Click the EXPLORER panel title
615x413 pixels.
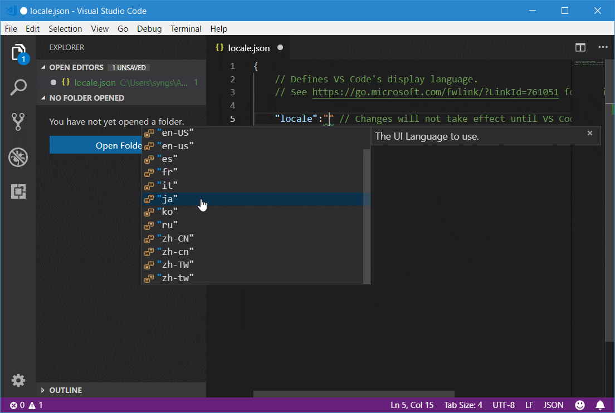[67, 47]
